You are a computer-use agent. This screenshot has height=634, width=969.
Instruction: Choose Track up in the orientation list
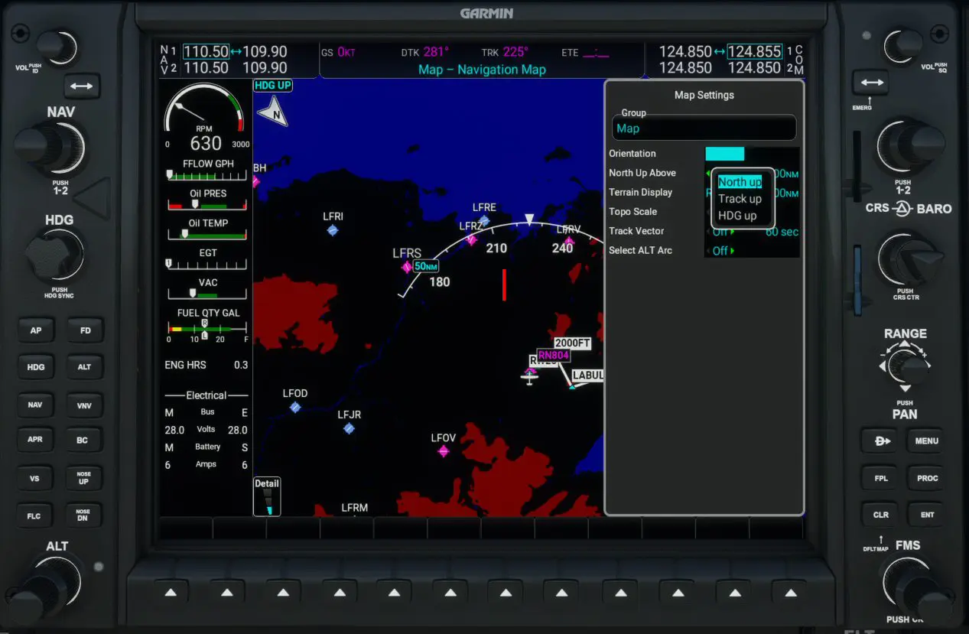(740, 199)
